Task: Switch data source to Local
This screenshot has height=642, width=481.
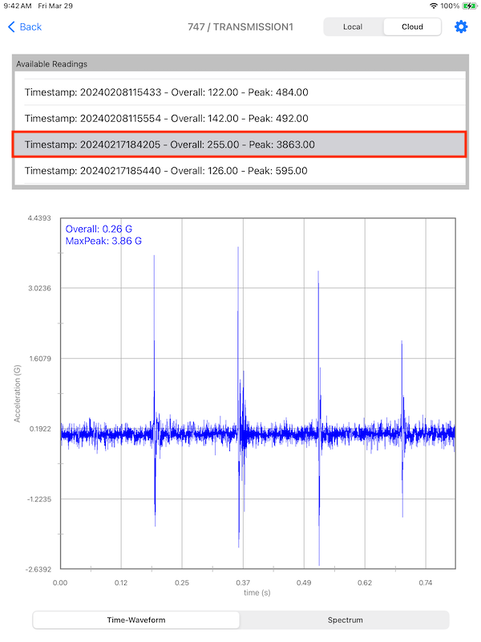Action: click(353, 27)
